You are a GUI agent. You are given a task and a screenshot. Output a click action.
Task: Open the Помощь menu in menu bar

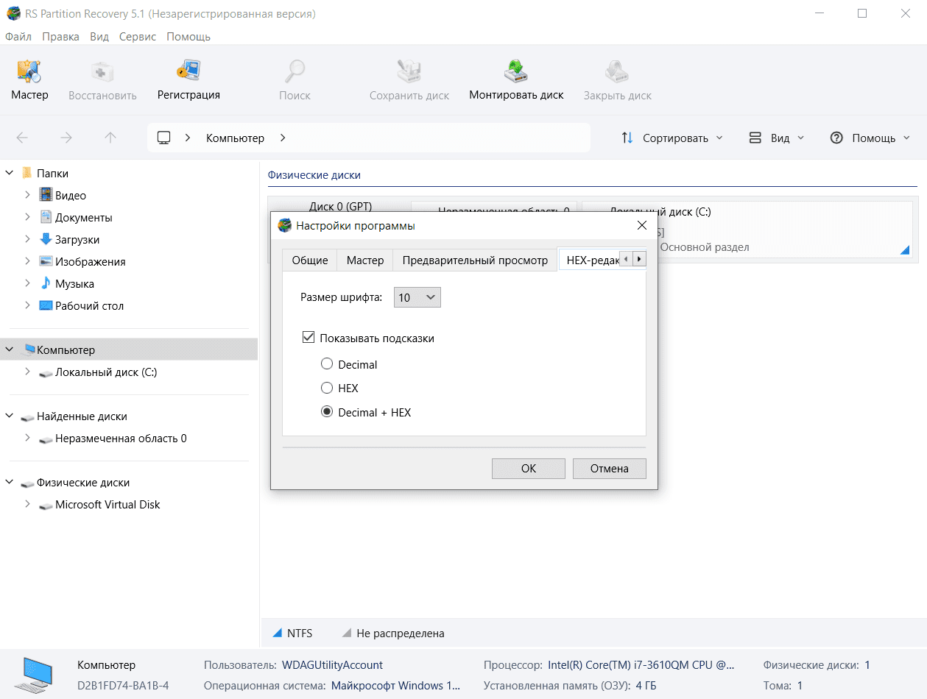tap(188, 36)
